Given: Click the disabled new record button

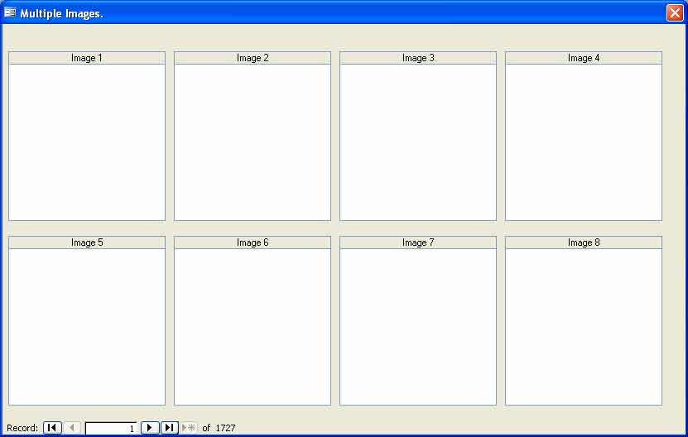Looking at the screenshot, I should [189, 427].
